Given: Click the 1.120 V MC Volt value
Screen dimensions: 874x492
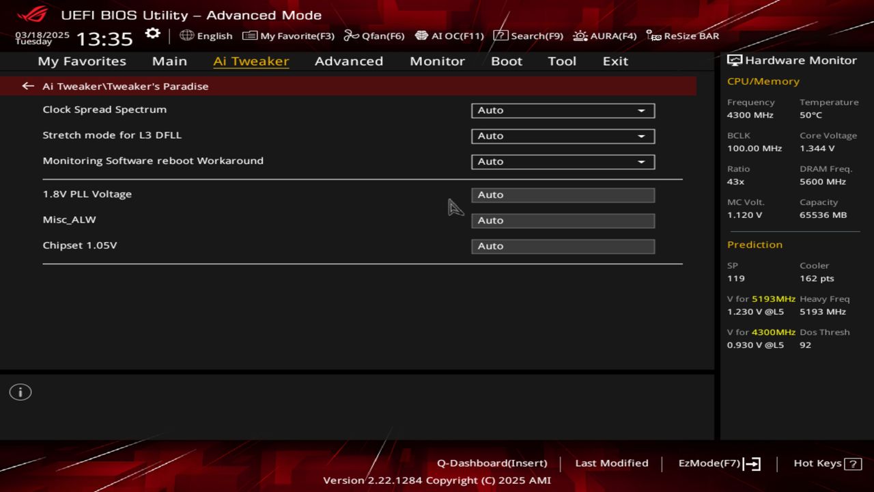Looking at the screenshot, I should pyautogui.click(x=745, y=215).
